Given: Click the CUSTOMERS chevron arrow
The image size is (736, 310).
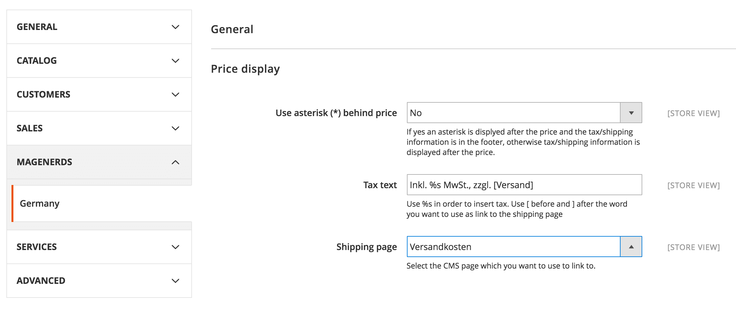Looking at the screenshot, I should 175,95.
